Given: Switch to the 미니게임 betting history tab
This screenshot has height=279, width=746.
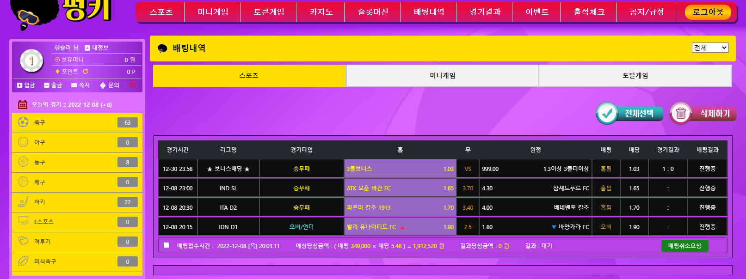Looking at the screenshot, I should (x=442, y=75).
